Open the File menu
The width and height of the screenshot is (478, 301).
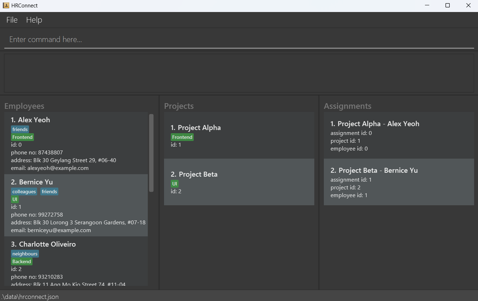tap(12, 20)
